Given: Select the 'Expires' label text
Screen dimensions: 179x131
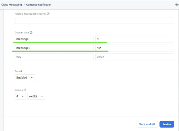Looking at the screenshot, I should (x=19, y=90).
